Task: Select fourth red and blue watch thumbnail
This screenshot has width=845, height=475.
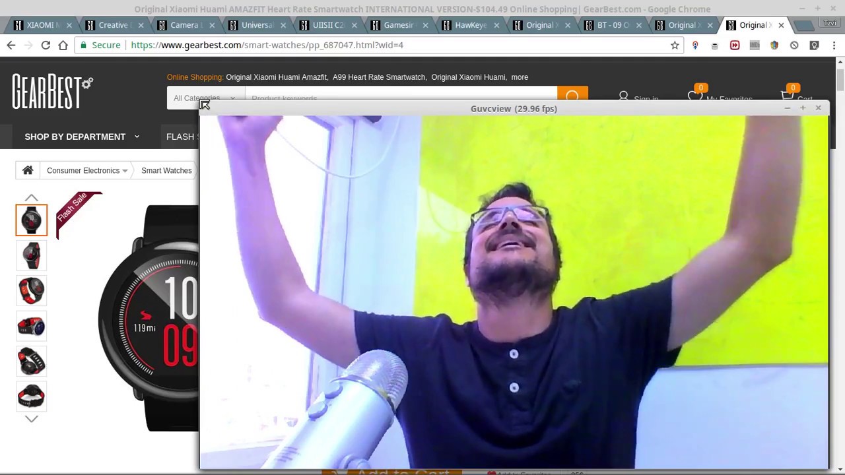Action: (32, 326)
